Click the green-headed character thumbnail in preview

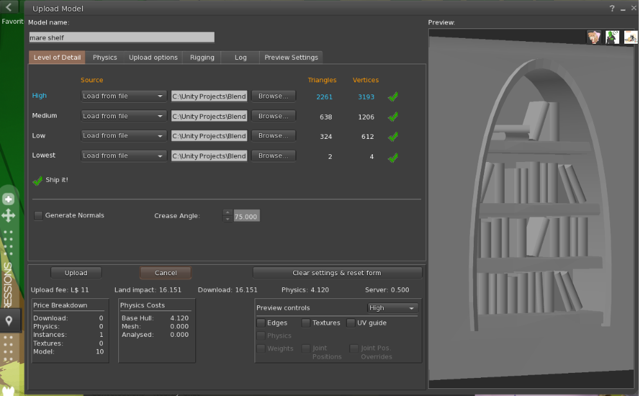612,37
